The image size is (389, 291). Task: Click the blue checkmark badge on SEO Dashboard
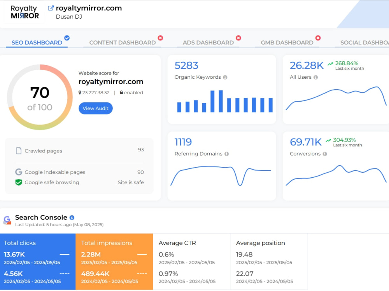67,38
